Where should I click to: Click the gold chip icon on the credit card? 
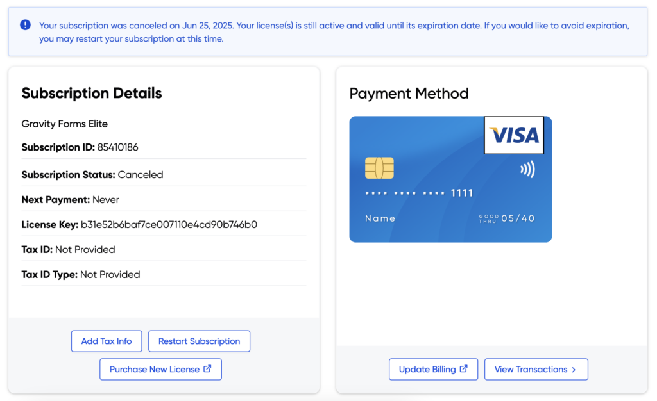(380, 167)
